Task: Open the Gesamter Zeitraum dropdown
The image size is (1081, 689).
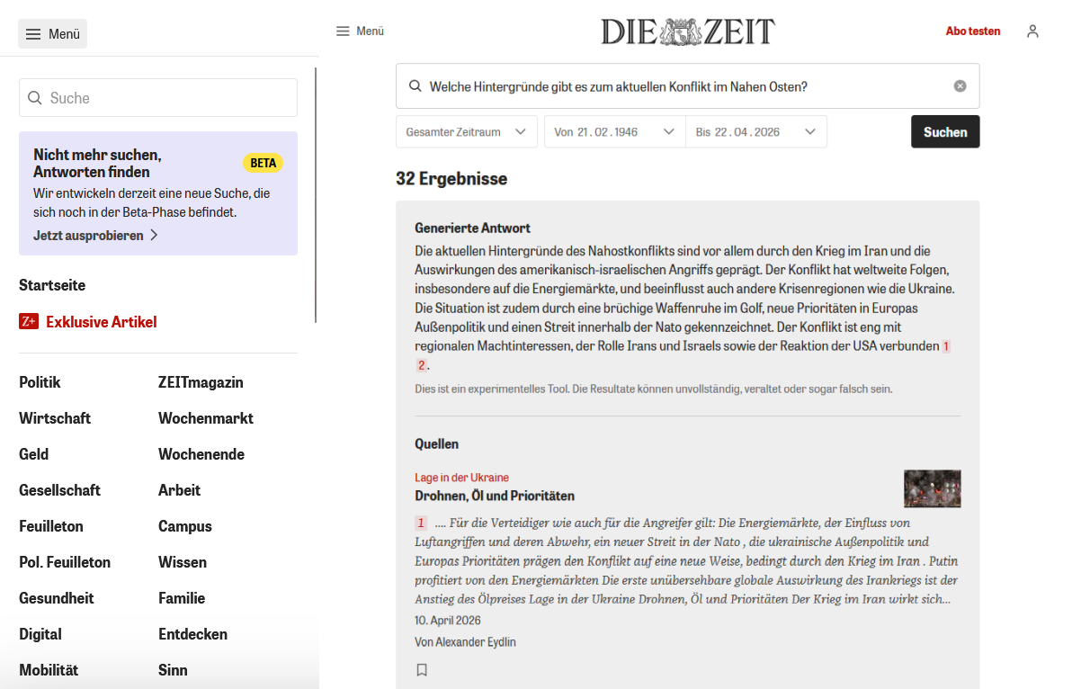Action: click(466, 130)
